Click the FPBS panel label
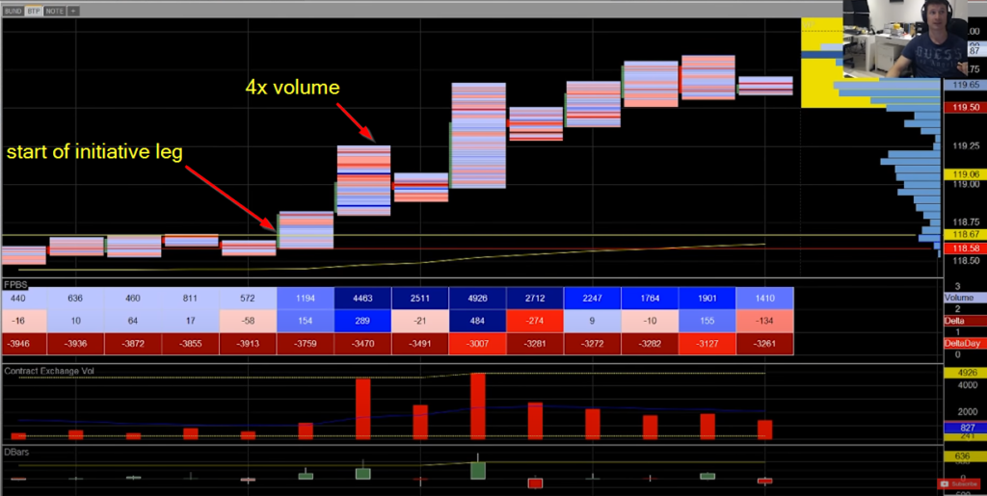The image size is (987, 496). 15,286
